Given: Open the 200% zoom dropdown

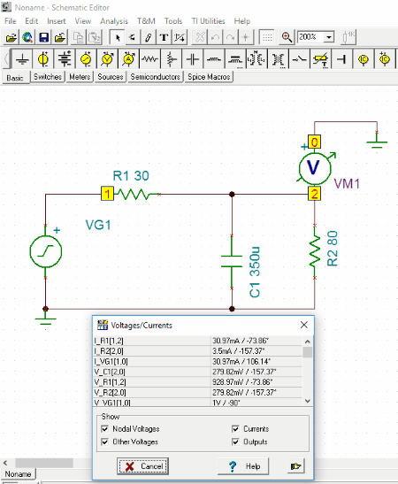Looking at the screenshot, I should point(329,37).
